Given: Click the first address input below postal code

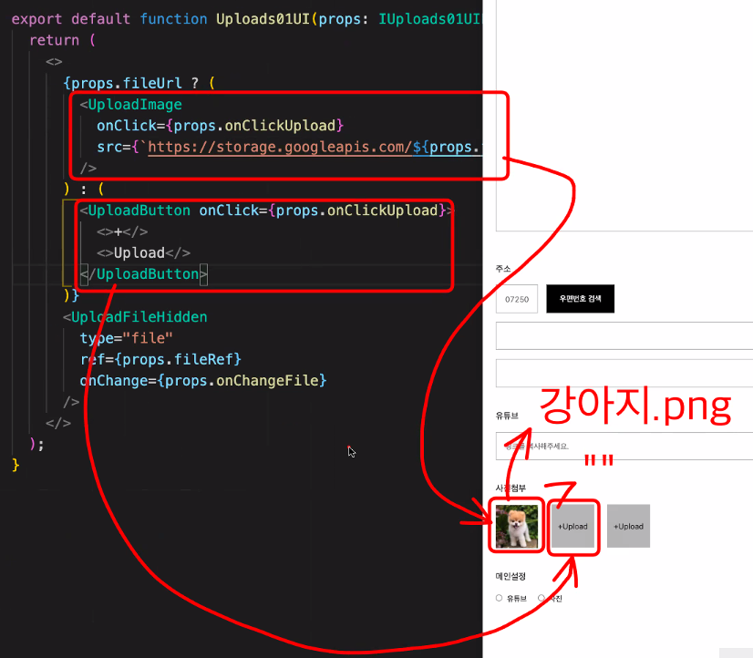Looking at the screenshot, I should click(624, 336).
